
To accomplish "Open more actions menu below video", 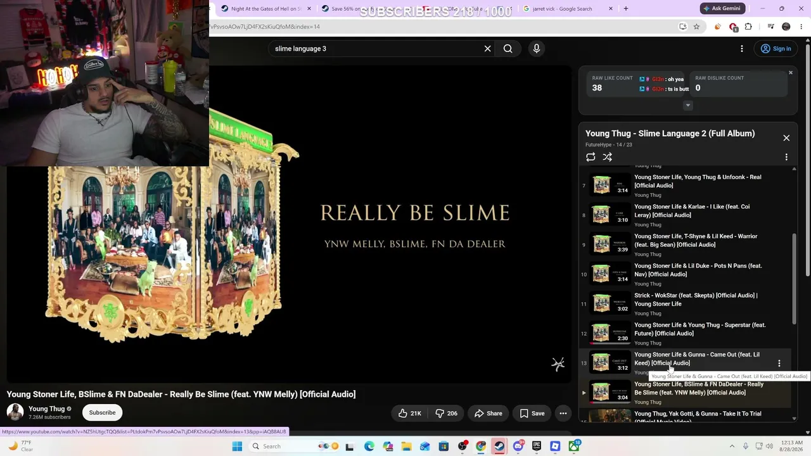I will [x=563, y=414].
